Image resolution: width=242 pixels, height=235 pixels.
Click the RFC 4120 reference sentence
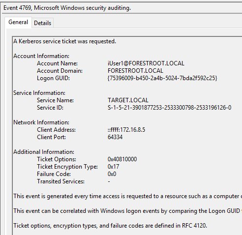tap(110, 226)
